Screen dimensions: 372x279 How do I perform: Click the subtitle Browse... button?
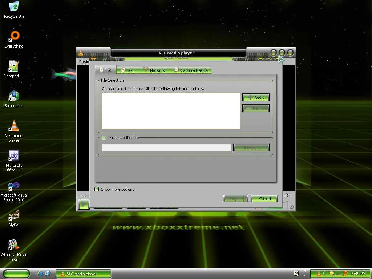pyautogui.click(x=251, y=147)
